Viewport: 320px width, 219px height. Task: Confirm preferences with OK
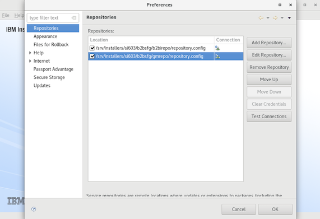pyautogui.click(x=275, y=209)
